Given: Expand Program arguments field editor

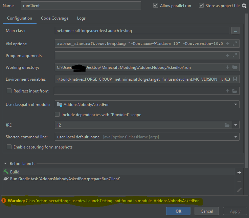Looking at the screenshot, I should pos(235,55).
